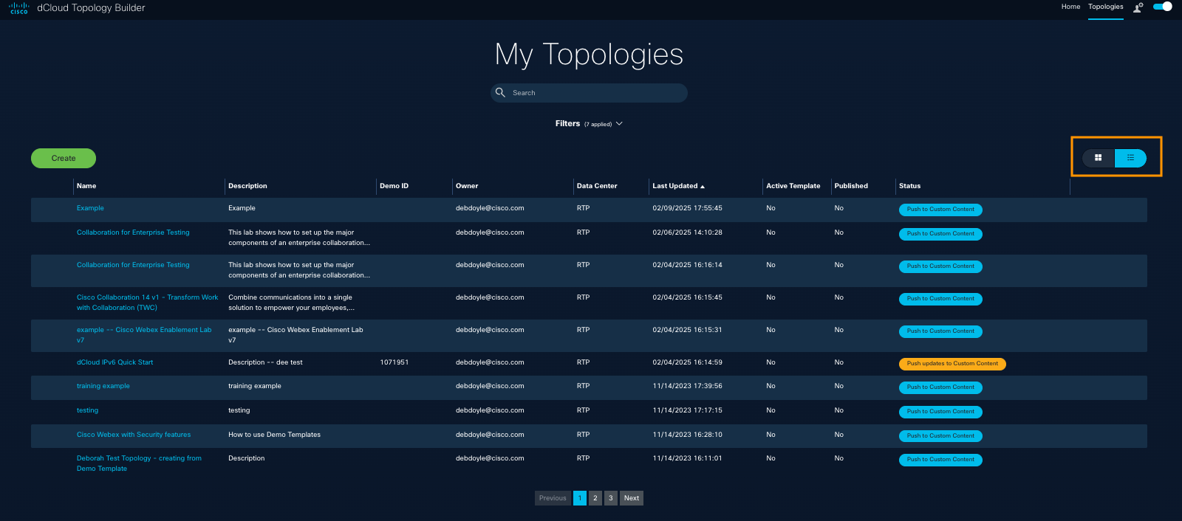The width and height of the screenshot is (1182, 521).
Task: Open the user settings profile icon
Action: click(1138, 7)
